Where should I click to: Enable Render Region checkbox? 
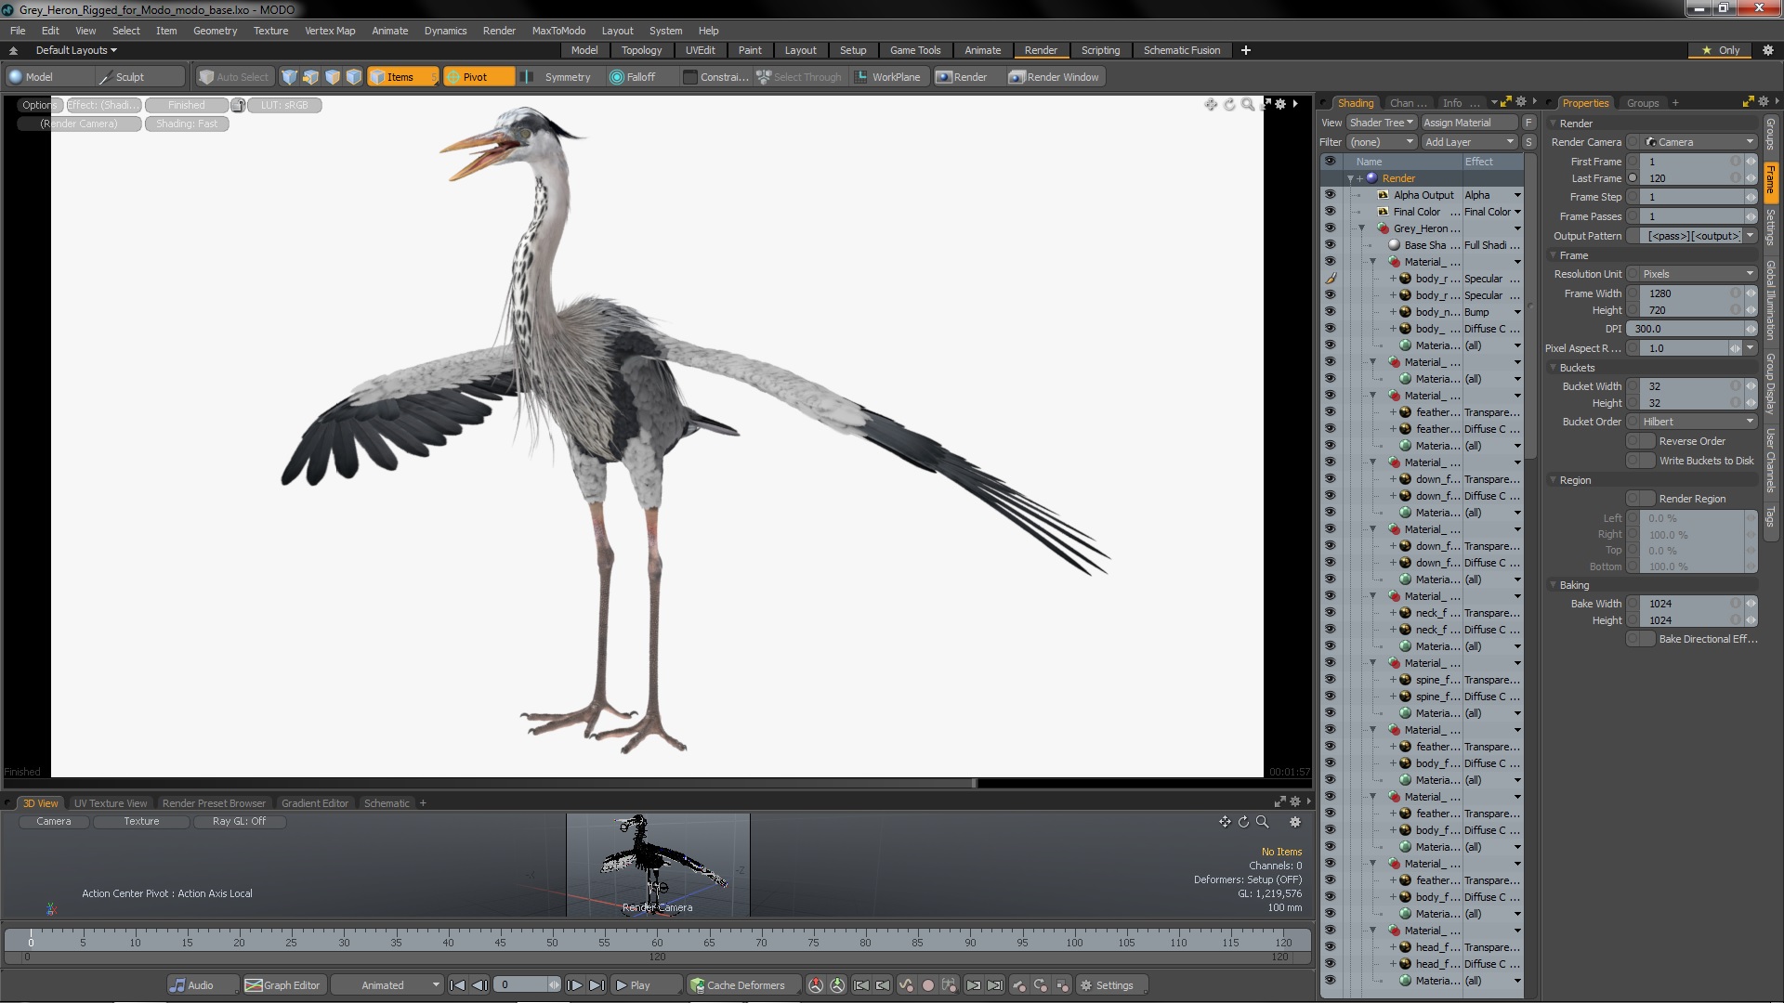[x=1641, y=499]
